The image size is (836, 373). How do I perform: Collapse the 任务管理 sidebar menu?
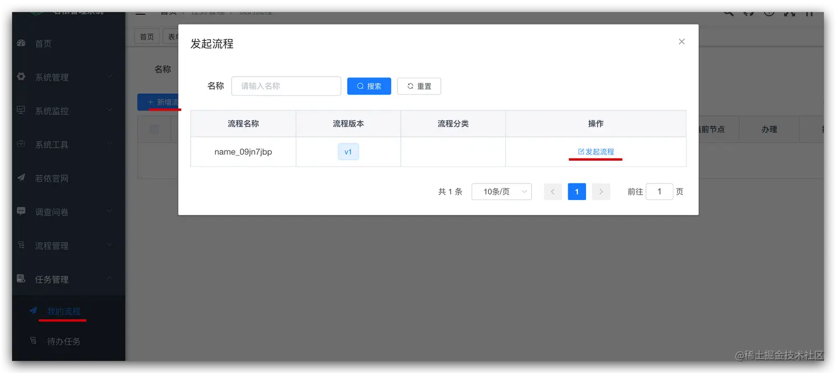coord(69,279)
